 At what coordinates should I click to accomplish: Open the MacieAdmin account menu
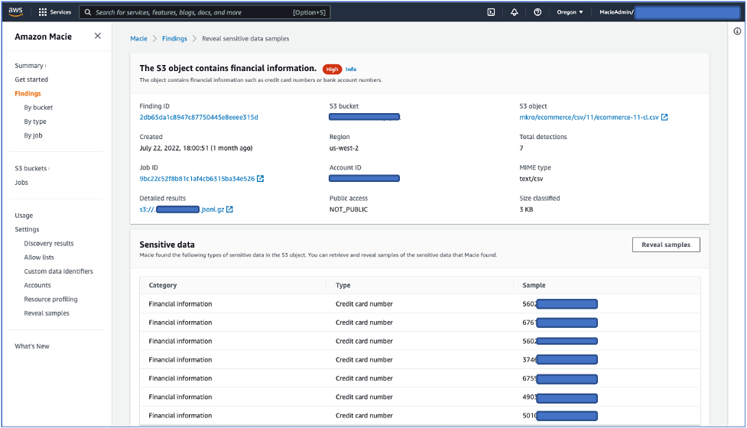pos(669,12)
